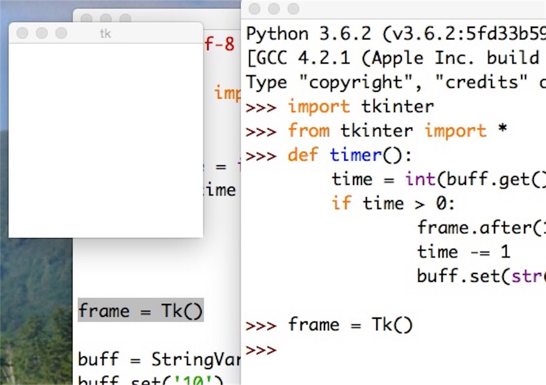Minimize the Python shell window
The image size is (546, 385).
tap(274, 9)
